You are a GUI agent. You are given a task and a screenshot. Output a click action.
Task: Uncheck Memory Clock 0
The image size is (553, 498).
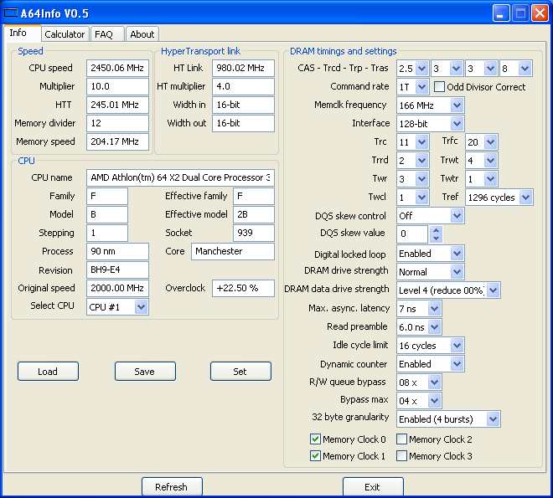316,439
